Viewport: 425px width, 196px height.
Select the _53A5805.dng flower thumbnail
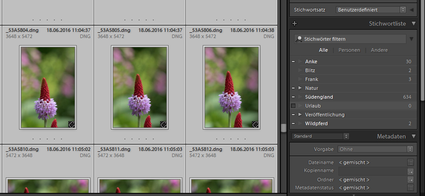pyautogui.click(x=140, y=87)
